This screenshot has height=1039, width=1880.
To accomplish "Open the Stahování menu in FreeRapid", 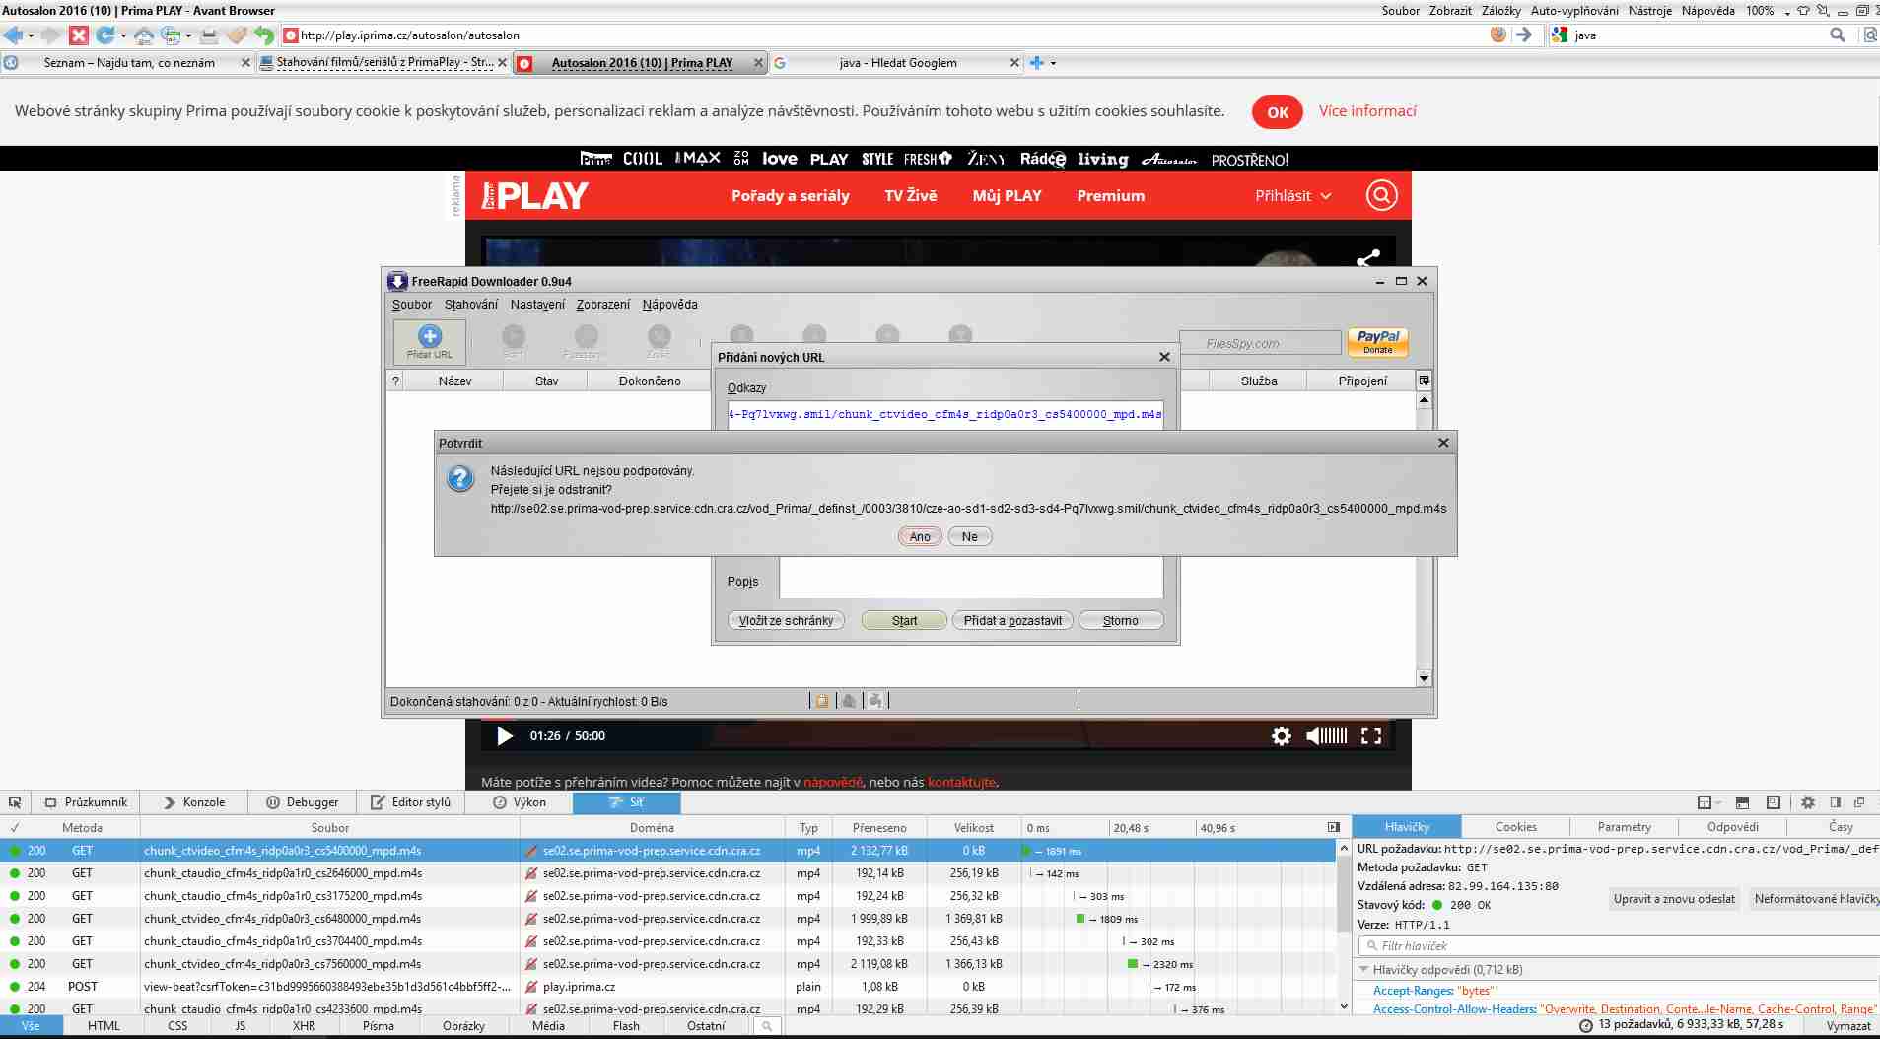I will (x=471, y=305).
